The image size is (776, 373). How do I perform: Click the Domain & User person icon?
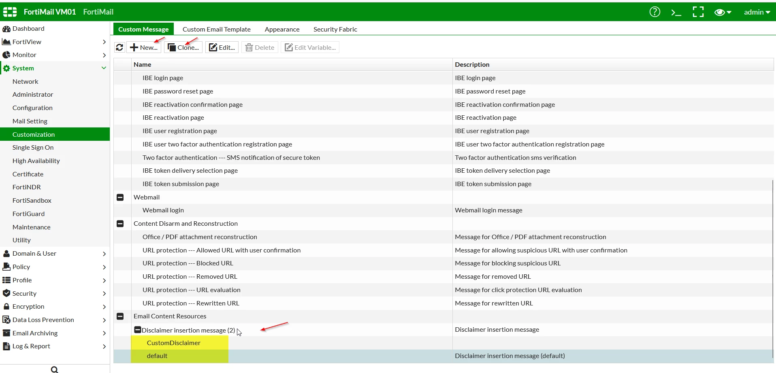pos(6,254)
